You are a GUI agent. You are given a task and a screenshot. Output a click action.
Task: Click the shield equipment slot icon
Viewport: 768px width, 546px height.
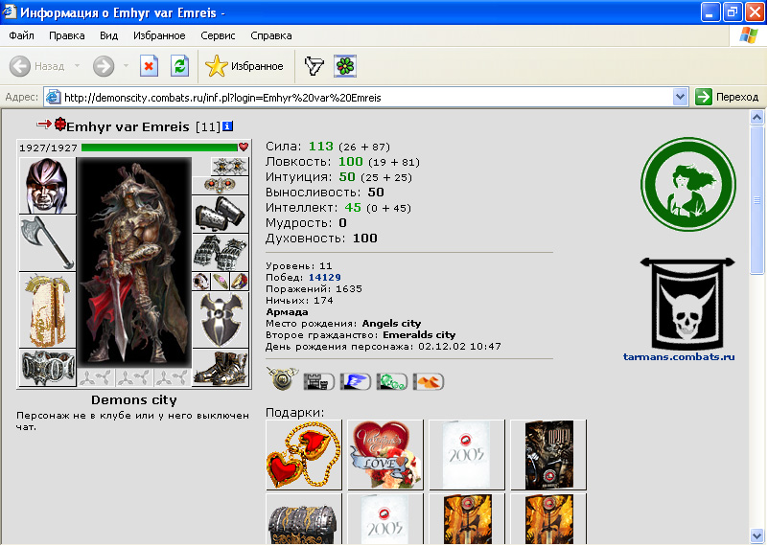click(x=221, y=320)
